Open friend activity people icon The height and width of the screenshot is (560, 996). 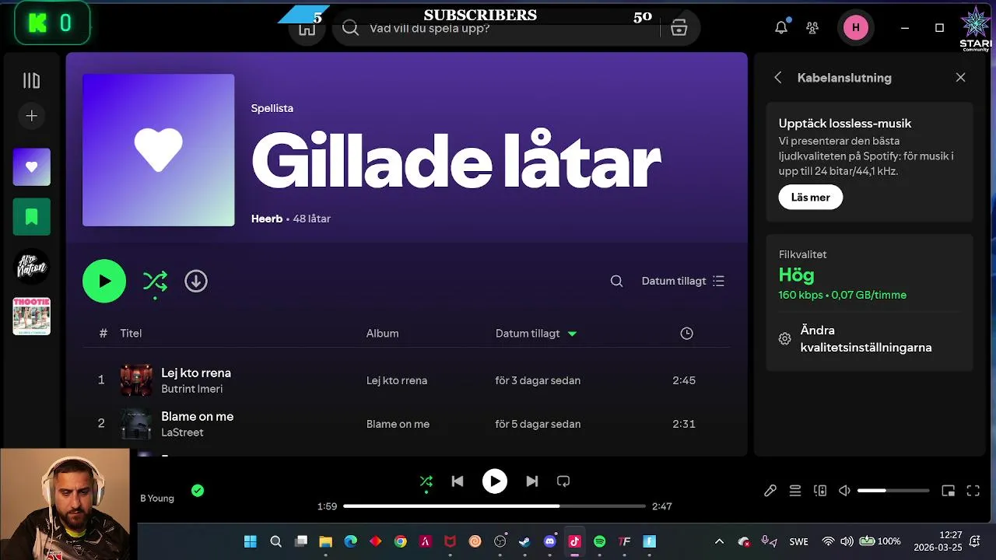coord(812,28)
